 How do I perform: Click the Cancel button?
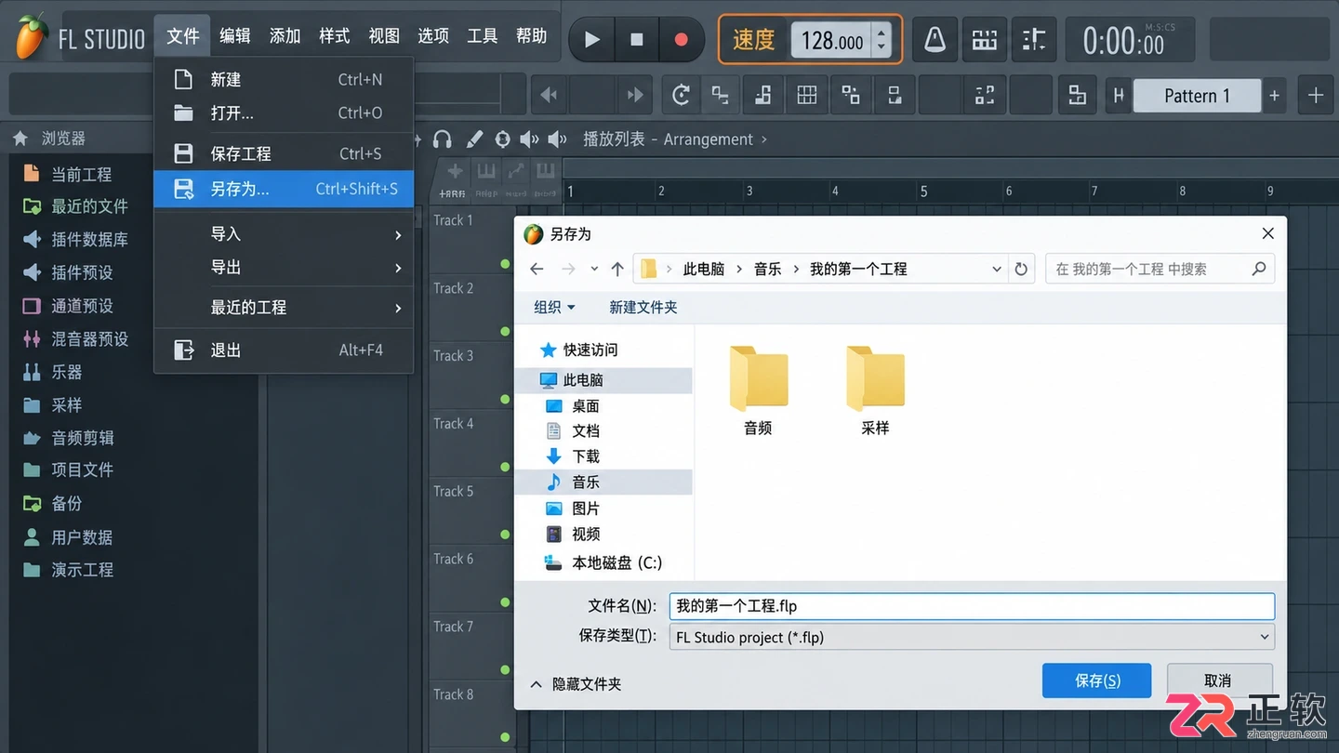(1218, 680)
